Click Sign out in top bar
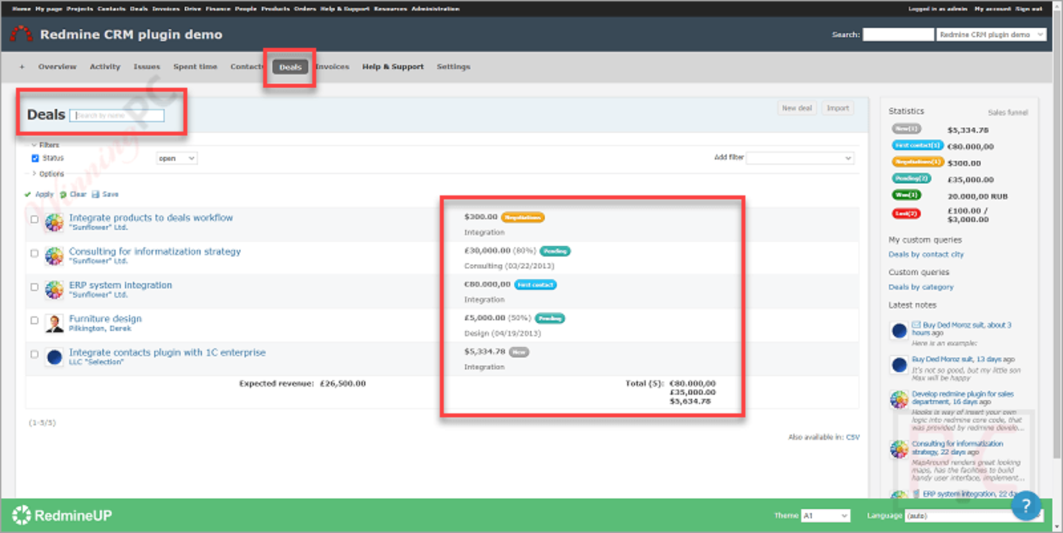1063x533 pixels. coord(1029,8)
